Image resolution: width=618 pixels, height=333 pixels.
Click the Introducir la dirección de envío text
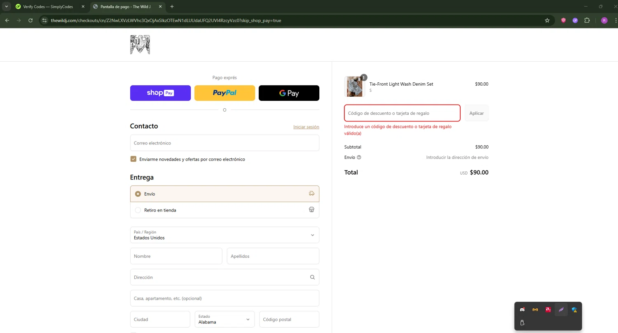tap(457, 157)
